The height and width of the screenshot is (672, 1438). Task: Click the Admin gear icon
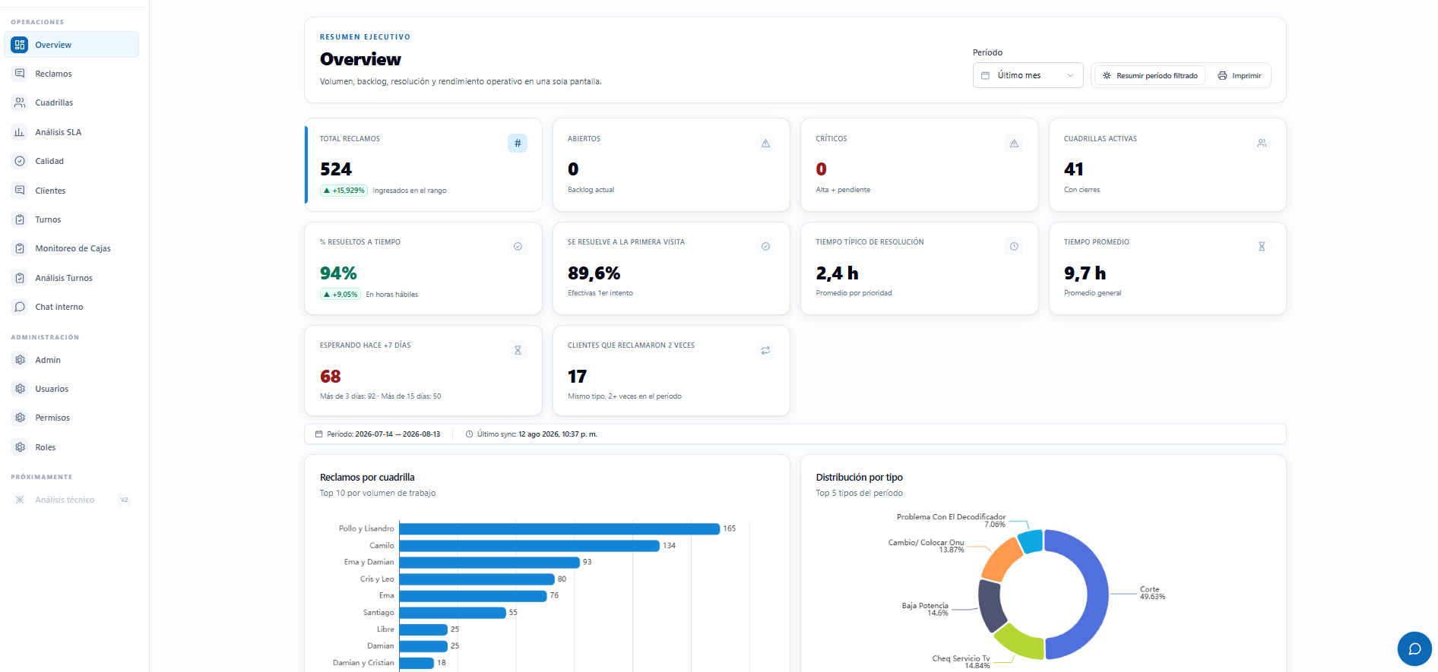pyautogui.click(x=20, y=360)
